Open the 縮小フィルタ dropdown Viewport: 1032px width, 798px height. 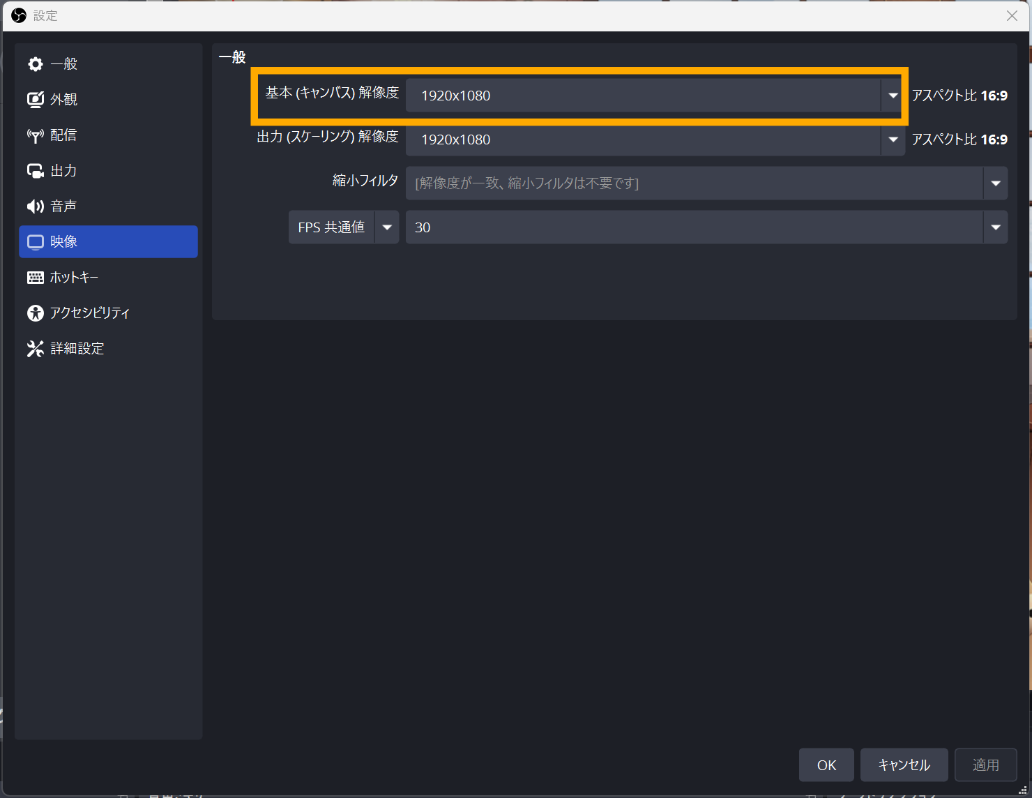tap(995, 183)
